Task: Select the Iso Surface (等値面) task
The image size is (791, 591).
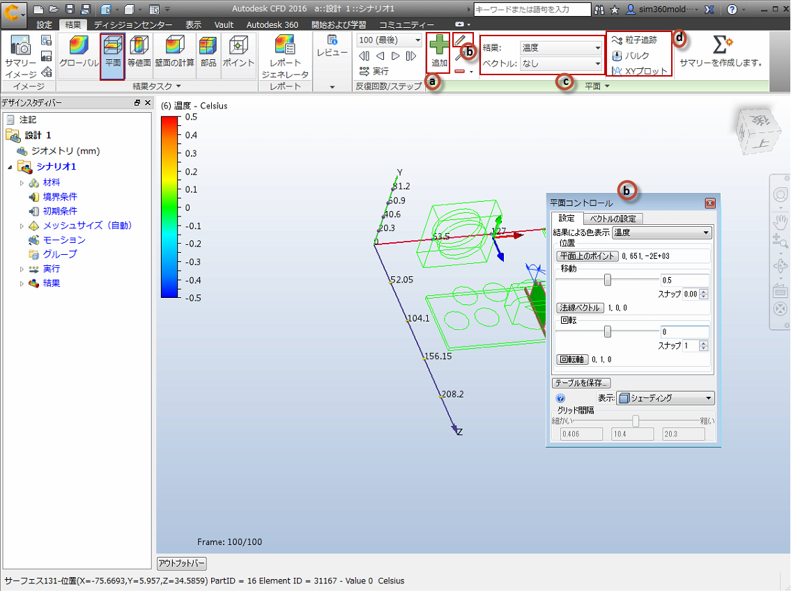Action: (x=139, y=52)
